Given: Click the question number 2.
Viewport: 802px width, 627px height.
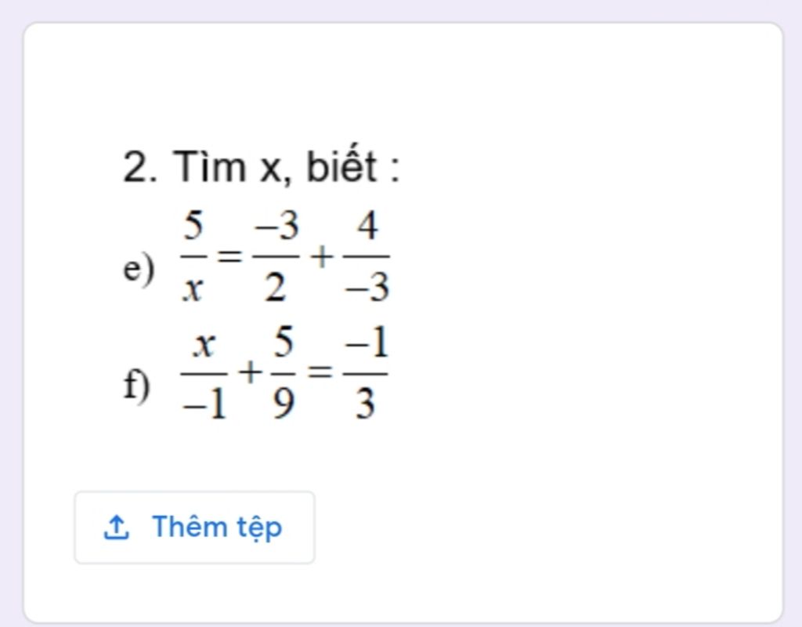Looking at the screenshot, I should 139,167.
